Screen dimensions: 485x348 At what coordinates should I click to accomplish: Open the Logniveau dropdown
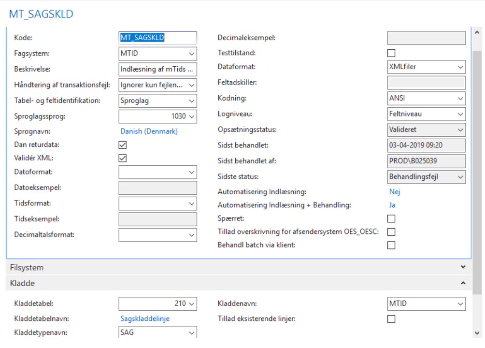[460, 115]
